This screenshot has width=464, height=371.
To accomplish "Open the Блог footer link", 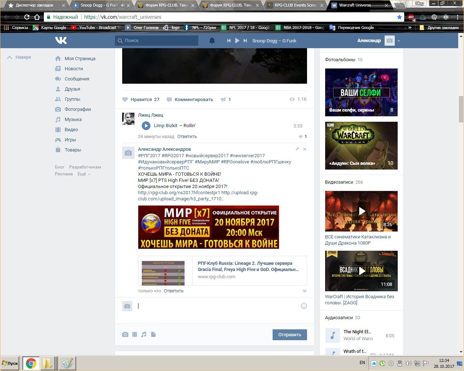I will (60, 167).
